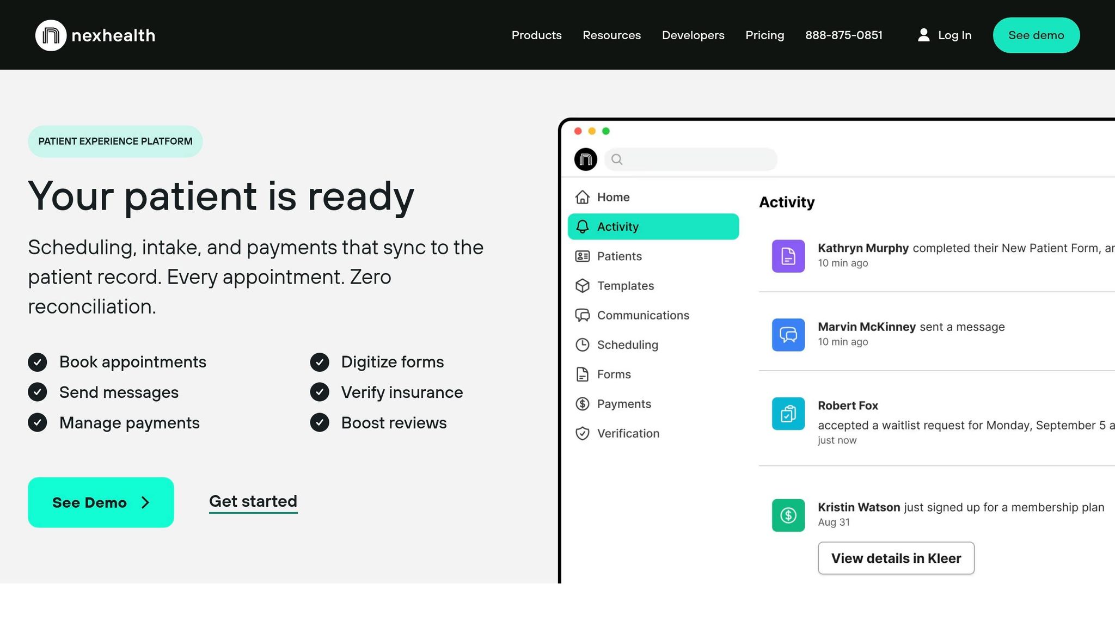Click the checkmark beside Book appointments

point(38,362)
